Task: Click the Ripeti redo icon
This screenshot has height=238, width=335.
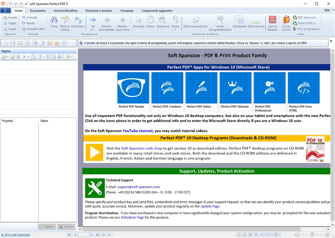Action: (24, 23)
